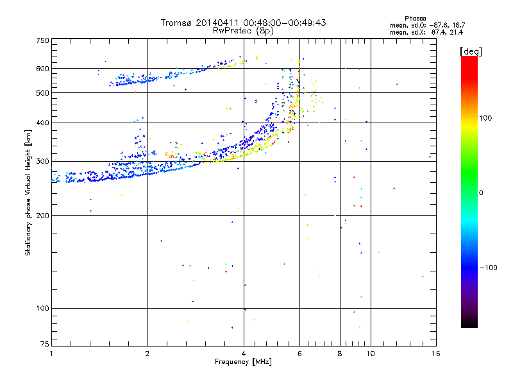Click y-axis tick label '600'
This screenshot has width=513, height=385.
[x=43, y=69]
